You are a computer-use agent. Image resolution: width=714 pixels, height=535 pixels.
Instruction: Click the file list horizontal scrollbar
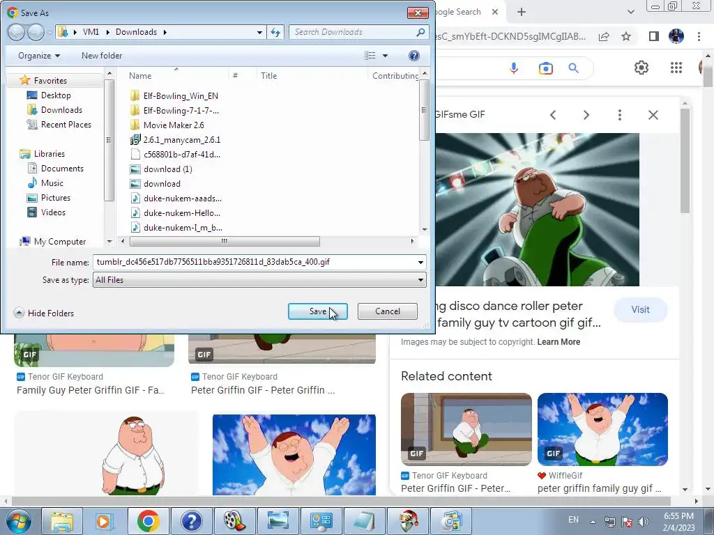point(225,241)
